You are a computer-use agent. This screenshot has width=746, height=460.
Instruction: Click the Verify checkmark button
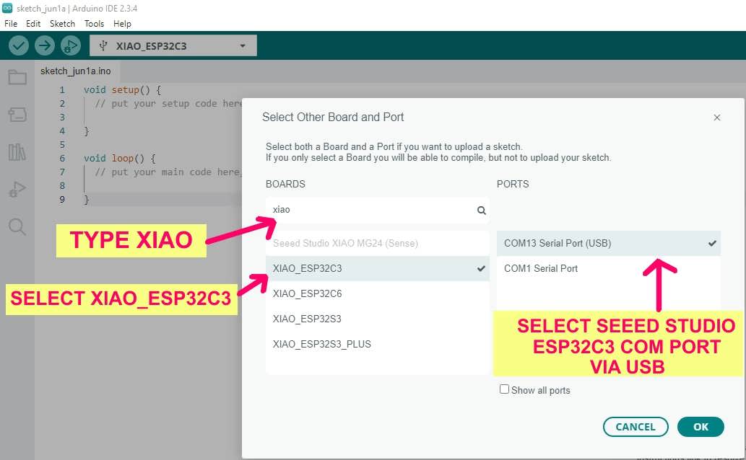tap(19, 45)
